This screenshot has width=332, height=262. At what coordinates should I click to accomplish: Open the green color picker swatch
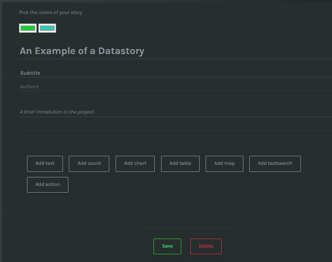click(28, 28)
